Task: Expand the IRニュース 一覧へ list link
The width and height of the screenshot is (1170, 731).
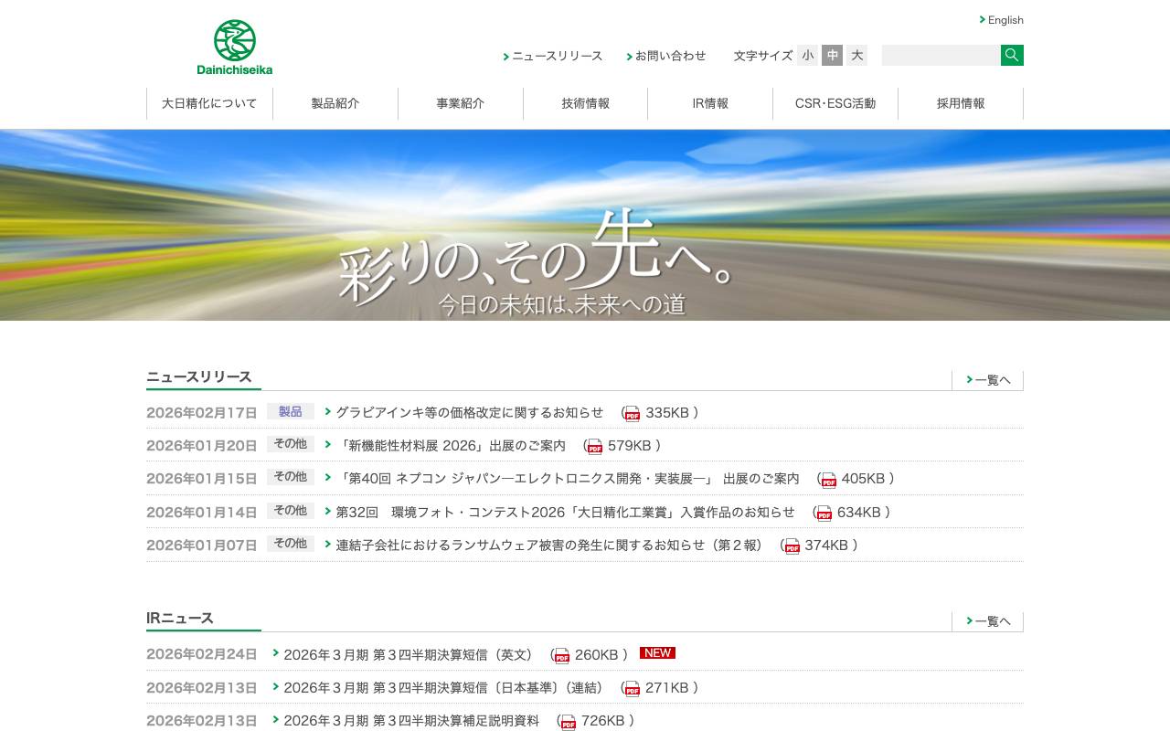Action: point(990,620)
